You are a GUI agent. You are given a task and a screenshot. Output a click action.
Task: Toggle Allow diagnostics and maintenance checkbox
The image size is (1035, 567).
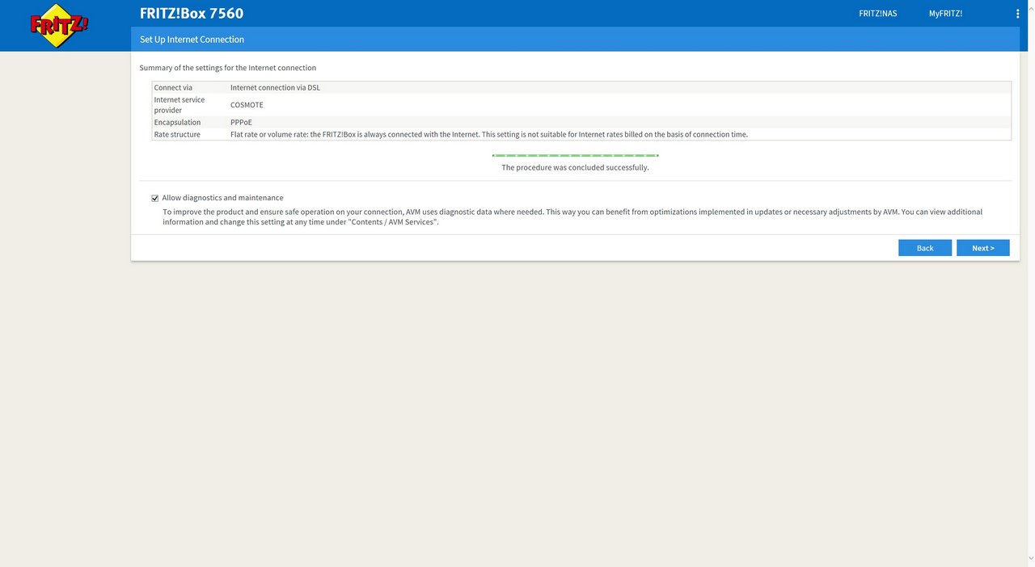155,198
